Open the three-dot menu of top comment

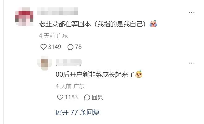pyautogui.click(x=192, y=13)
